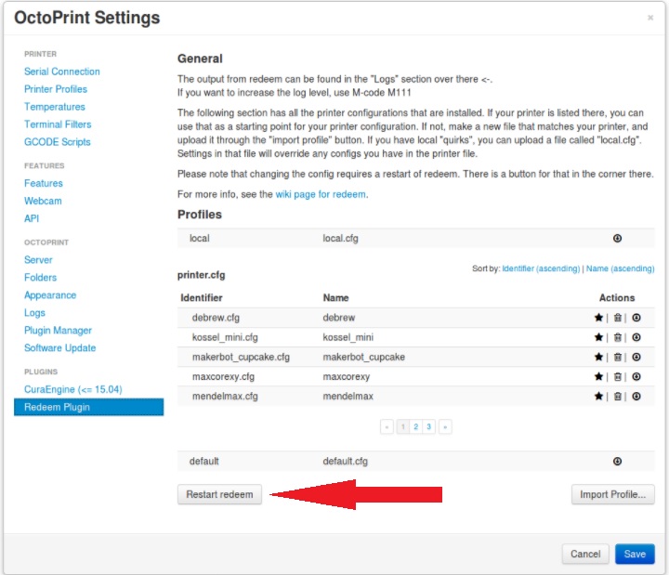Download the default.cfg file
669x575 pixels.
point(617,461)
